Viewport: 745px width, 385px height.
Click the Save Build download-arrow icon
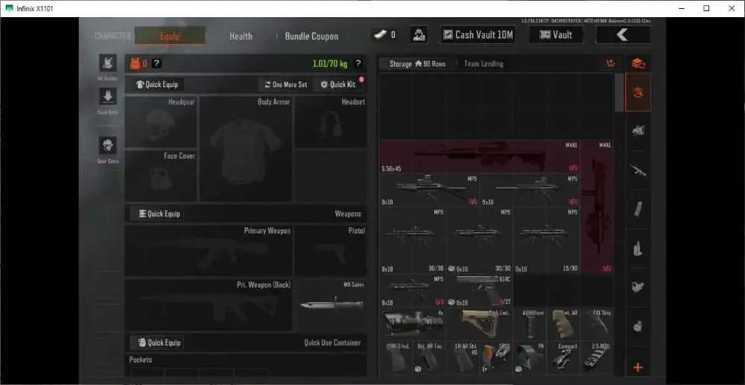pyautogui.click(x=108, y=96)
